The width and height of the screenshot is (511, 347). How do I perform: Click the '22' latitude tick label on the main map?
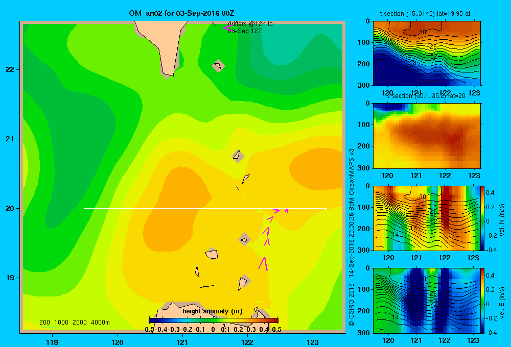(x=10, y=69)
